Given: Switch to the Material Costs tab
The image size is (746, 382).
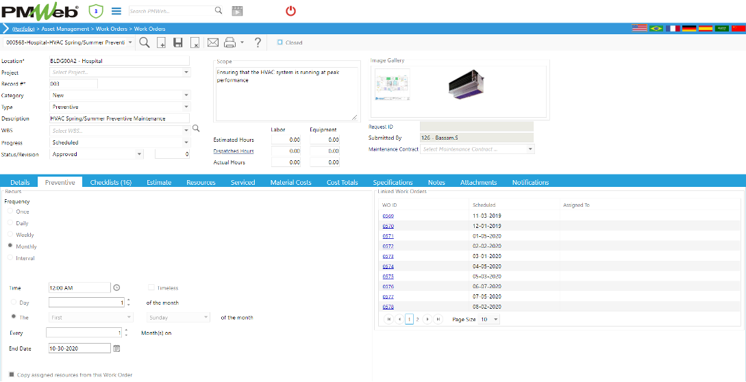Looking at the screenshot, I should [x=290, y=182].
